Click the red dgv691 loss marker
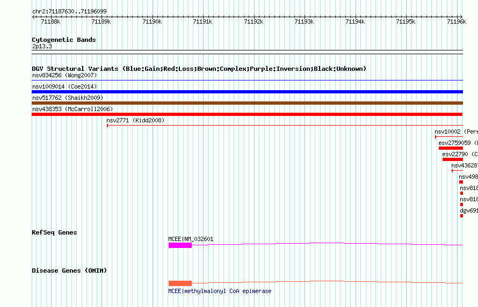Image resolution: width=478 pixels, height=307 pixels. coord(461,216)
